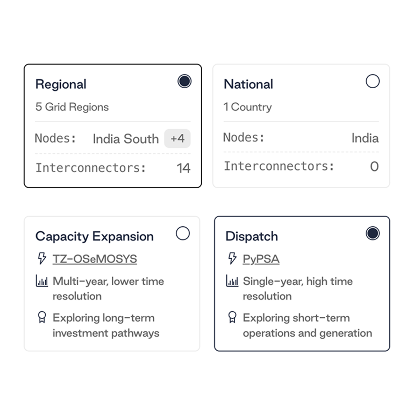Select the National radio button
This screenshot has width=413, height=413.
(372, 82)
